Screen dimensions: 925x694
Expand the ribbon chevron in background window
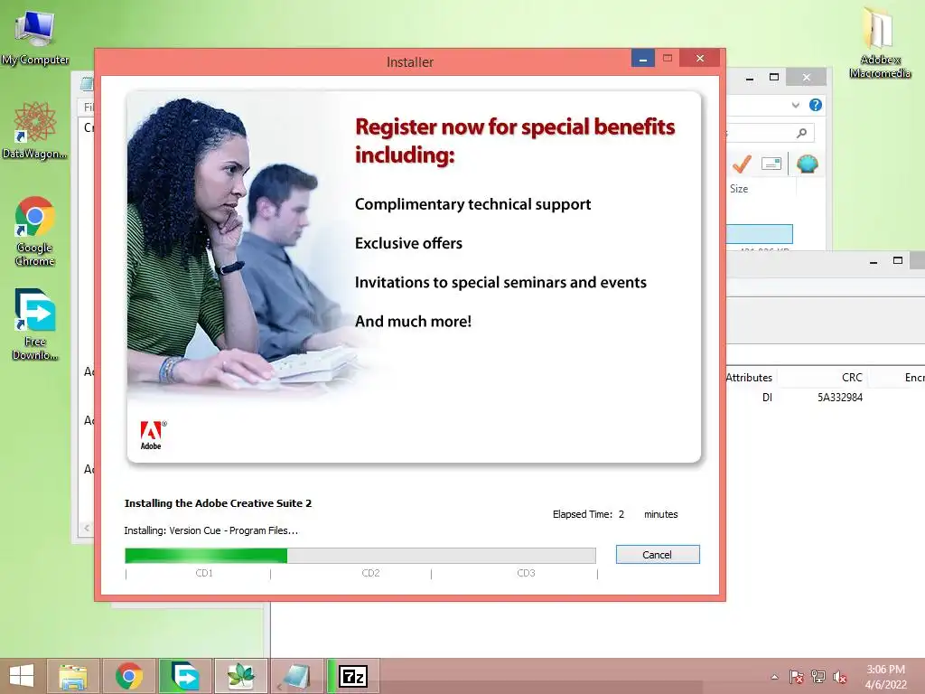pyautogui.click(x=795, y=105)
